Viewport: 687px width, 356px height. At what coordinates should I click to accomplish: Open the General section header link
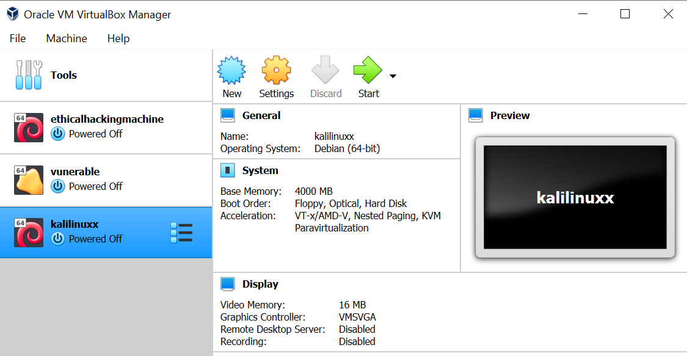pos(261,115)
